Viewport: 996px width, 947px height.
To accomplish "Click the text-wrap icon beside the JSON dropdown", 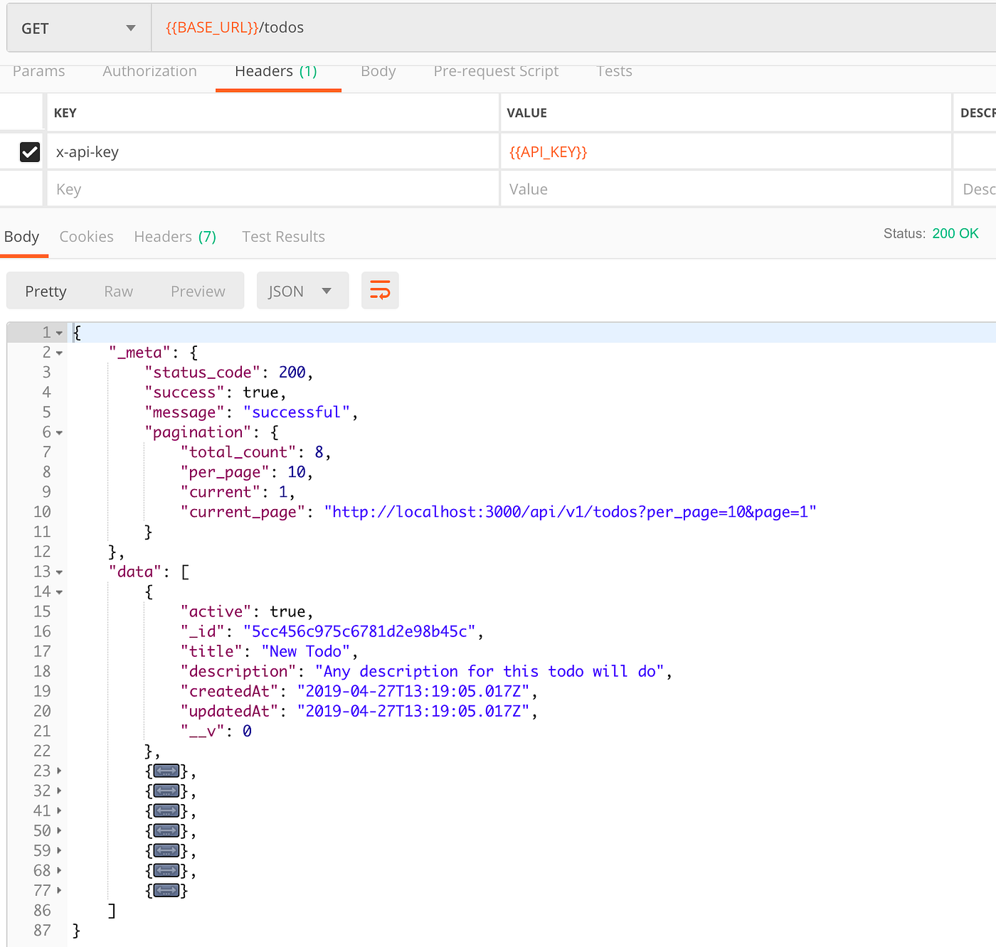I will [x=380, y=290].
